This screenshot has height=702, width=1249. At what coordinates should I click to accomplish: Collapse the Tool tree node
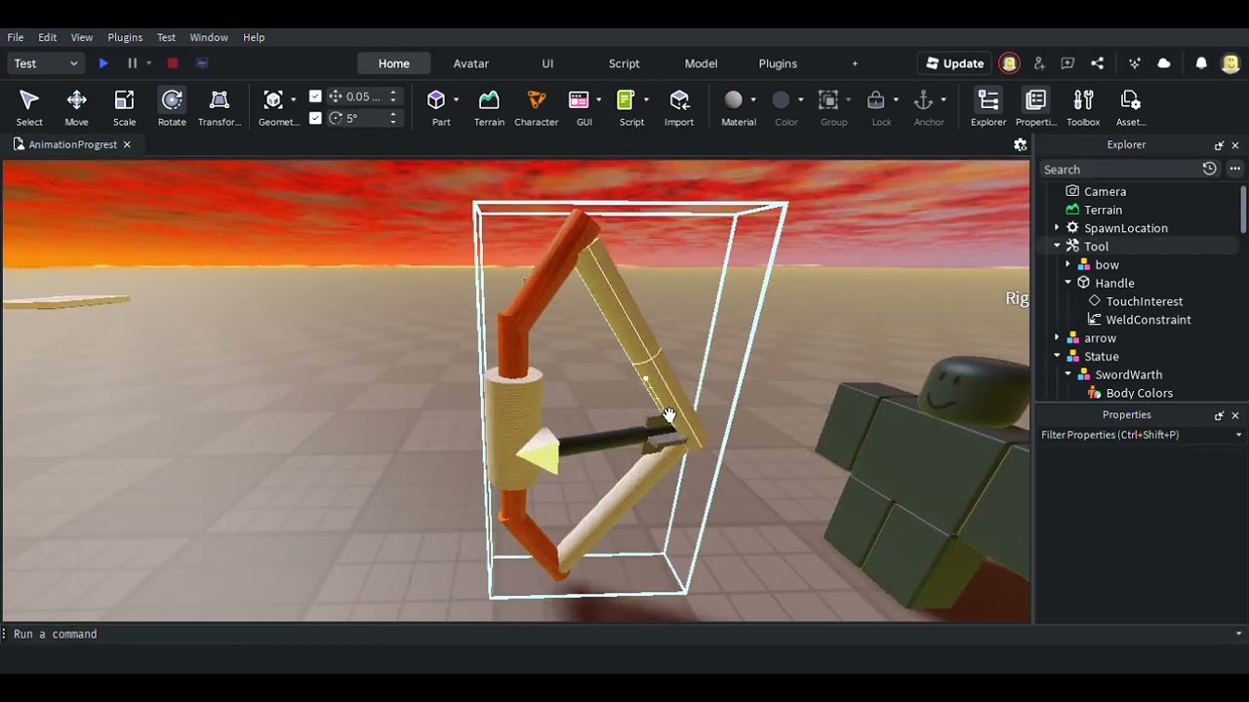1057,247
